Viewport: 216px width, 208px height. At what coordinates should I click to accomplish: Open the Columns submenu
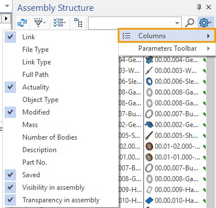167,35
